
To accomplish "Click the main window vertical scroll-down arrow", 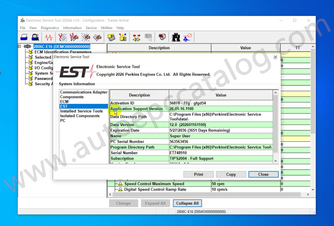I will pyautogui.click(x=313, y=189).
